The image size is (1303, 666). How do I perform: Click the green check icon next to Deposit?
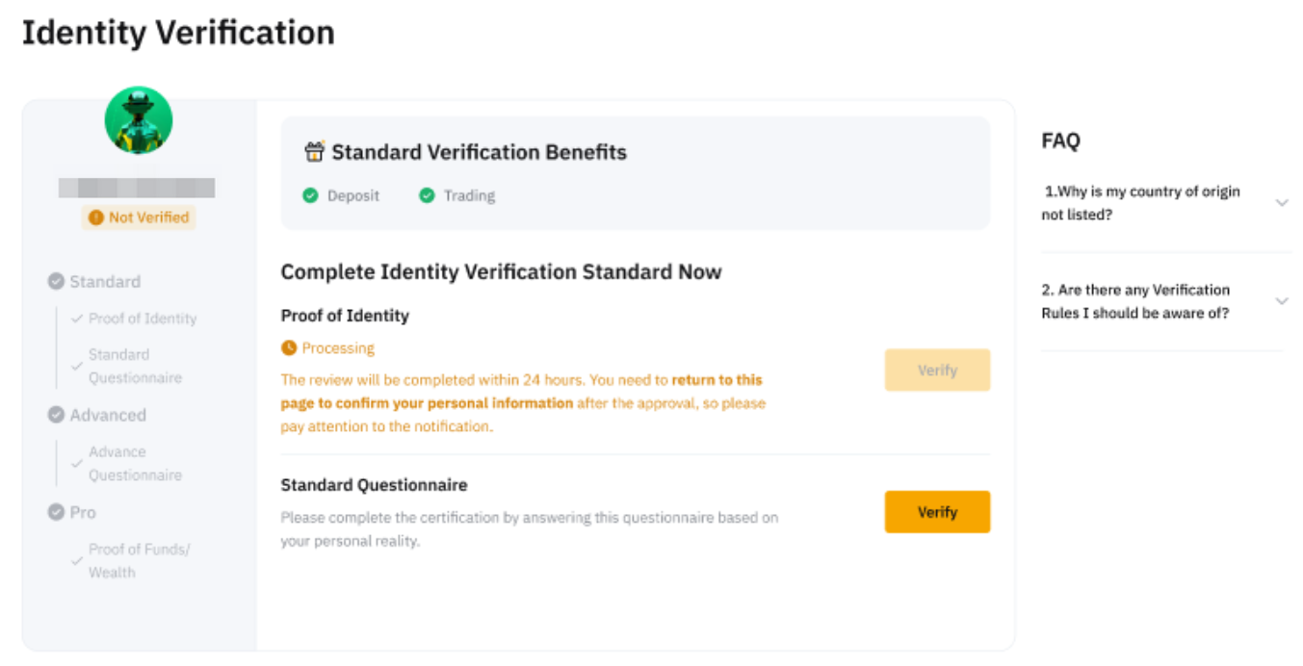310,195
